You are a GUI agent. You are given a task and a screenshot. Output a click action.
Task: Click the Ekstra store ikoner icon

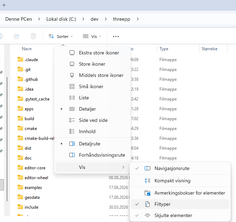[x=72, y=53]
